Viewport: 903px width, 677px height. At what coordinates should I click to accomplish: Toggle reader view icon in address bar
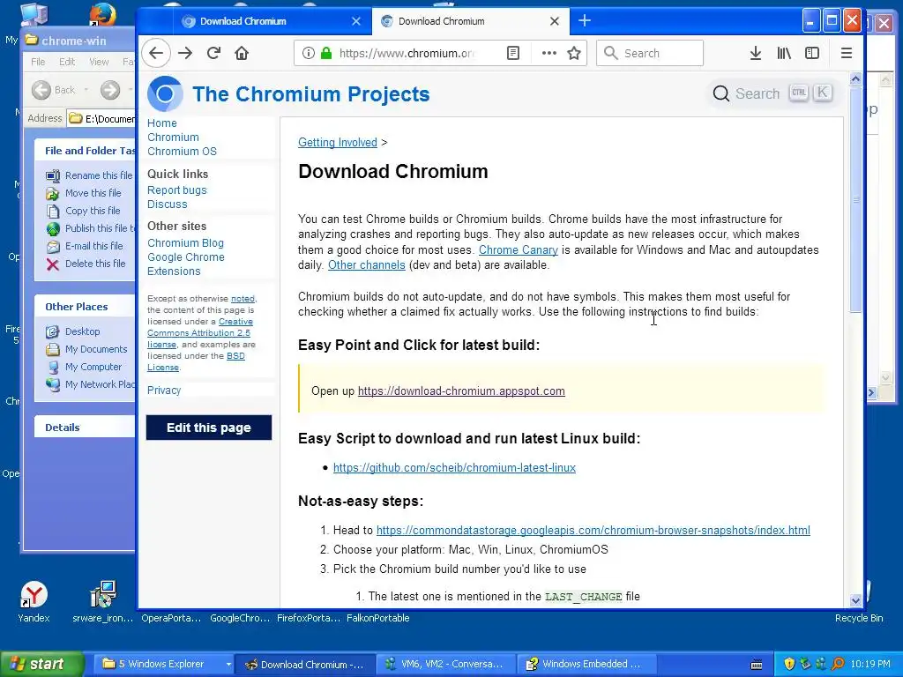point(512,53)
